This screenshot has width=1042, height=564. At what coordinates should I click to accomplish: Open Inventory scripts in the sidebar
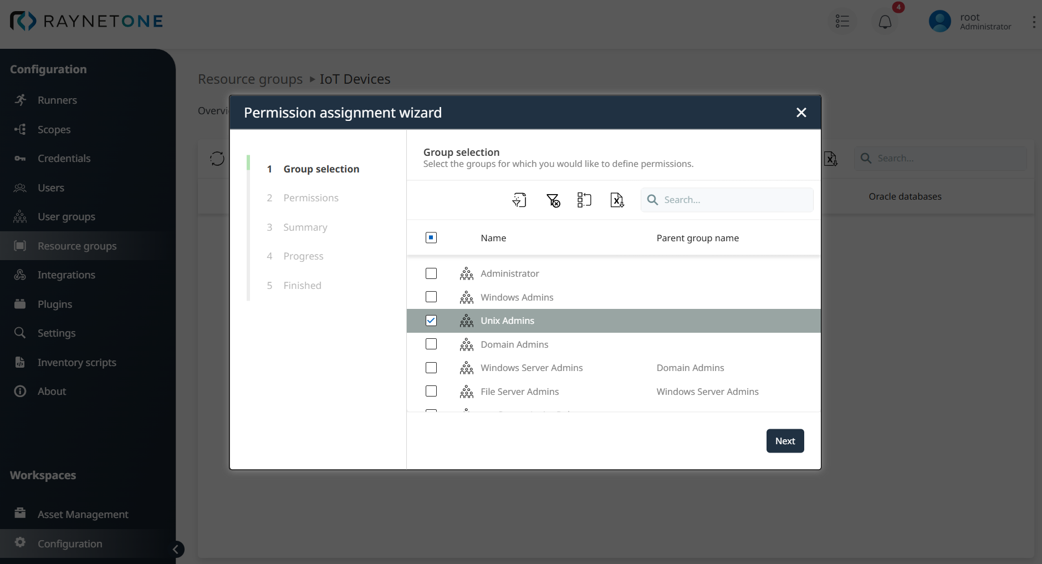coord(76,362)
